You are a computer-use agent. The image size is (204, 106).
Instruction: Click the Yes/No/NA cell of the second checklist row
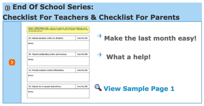click(x=82, y=54)
